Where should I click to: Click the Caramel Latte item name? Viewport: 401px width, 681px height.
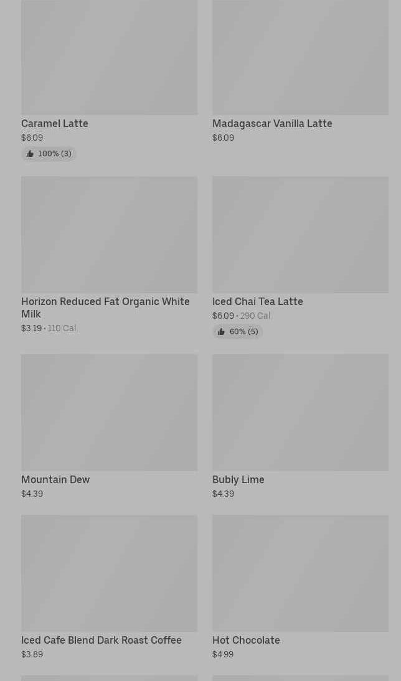pyautogui.click(x=55, y=123)
